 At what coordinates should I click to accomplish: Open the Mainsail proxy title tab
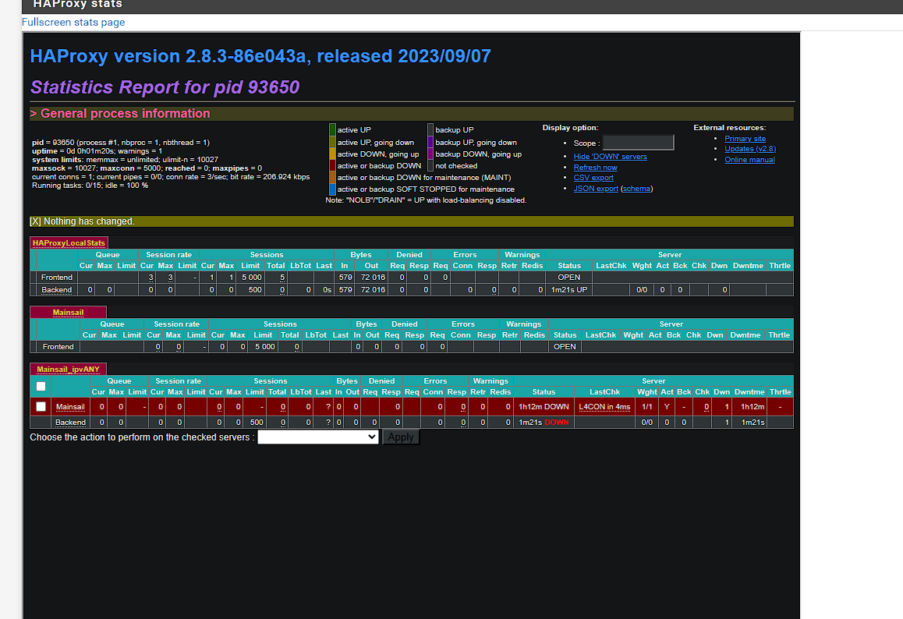68,313
